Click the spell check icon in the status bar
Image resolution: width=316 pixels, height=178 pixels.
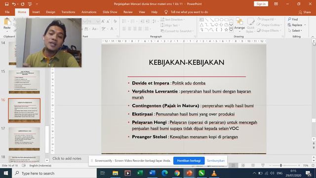[24, 166]
